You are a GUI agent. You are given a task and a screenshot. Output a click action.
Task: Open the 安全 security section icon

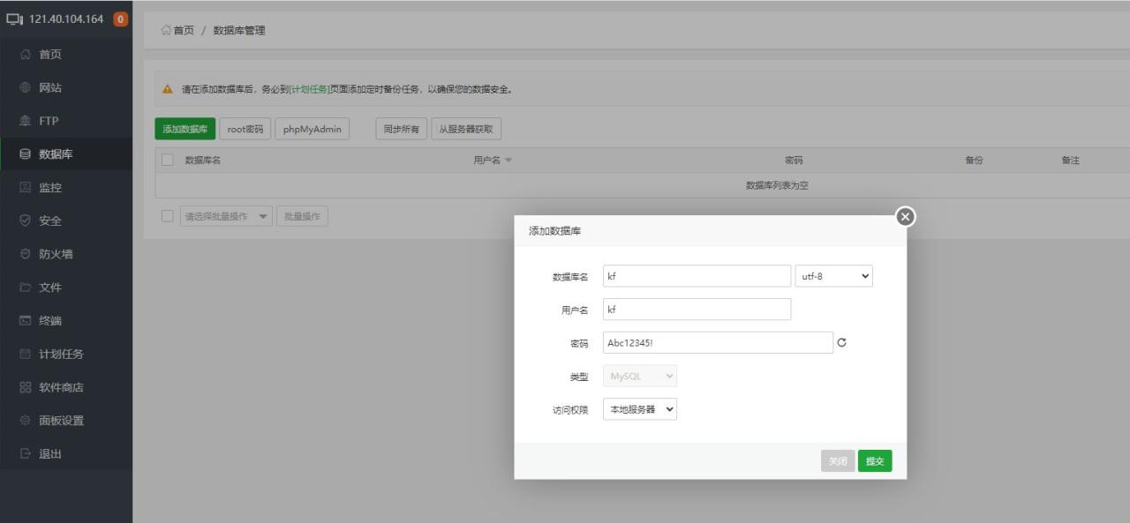tap(26, 220)
